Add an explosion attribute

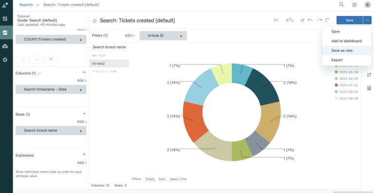click(82, 163)
